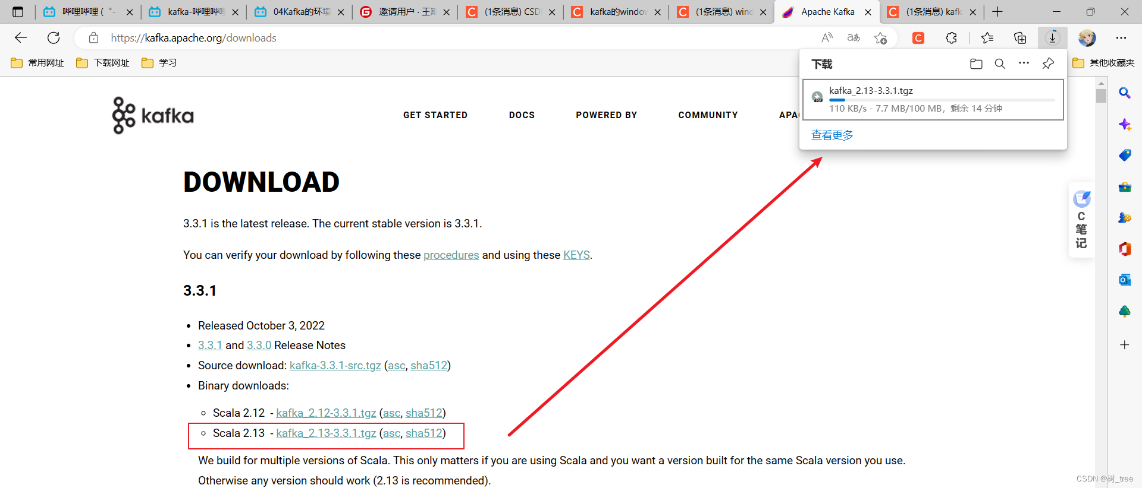Click the page vertical scrollbar thumb
The image size is (1142, 488).
pyautogui.click(x=1101, y=95)
